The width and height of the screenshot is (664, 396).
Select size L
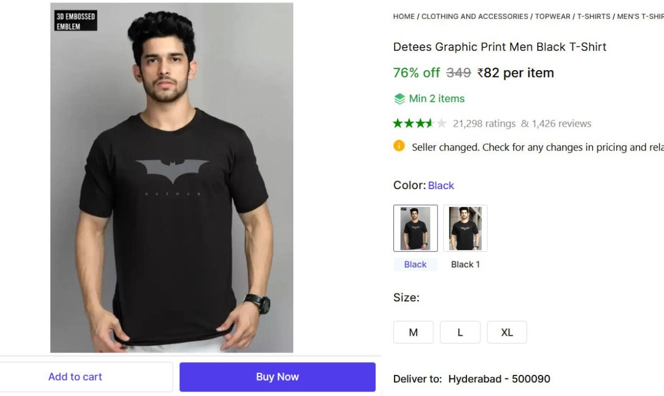click(x=460, y=332)
